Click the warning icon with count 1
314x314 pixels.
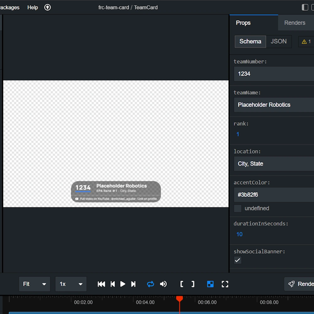306,41
